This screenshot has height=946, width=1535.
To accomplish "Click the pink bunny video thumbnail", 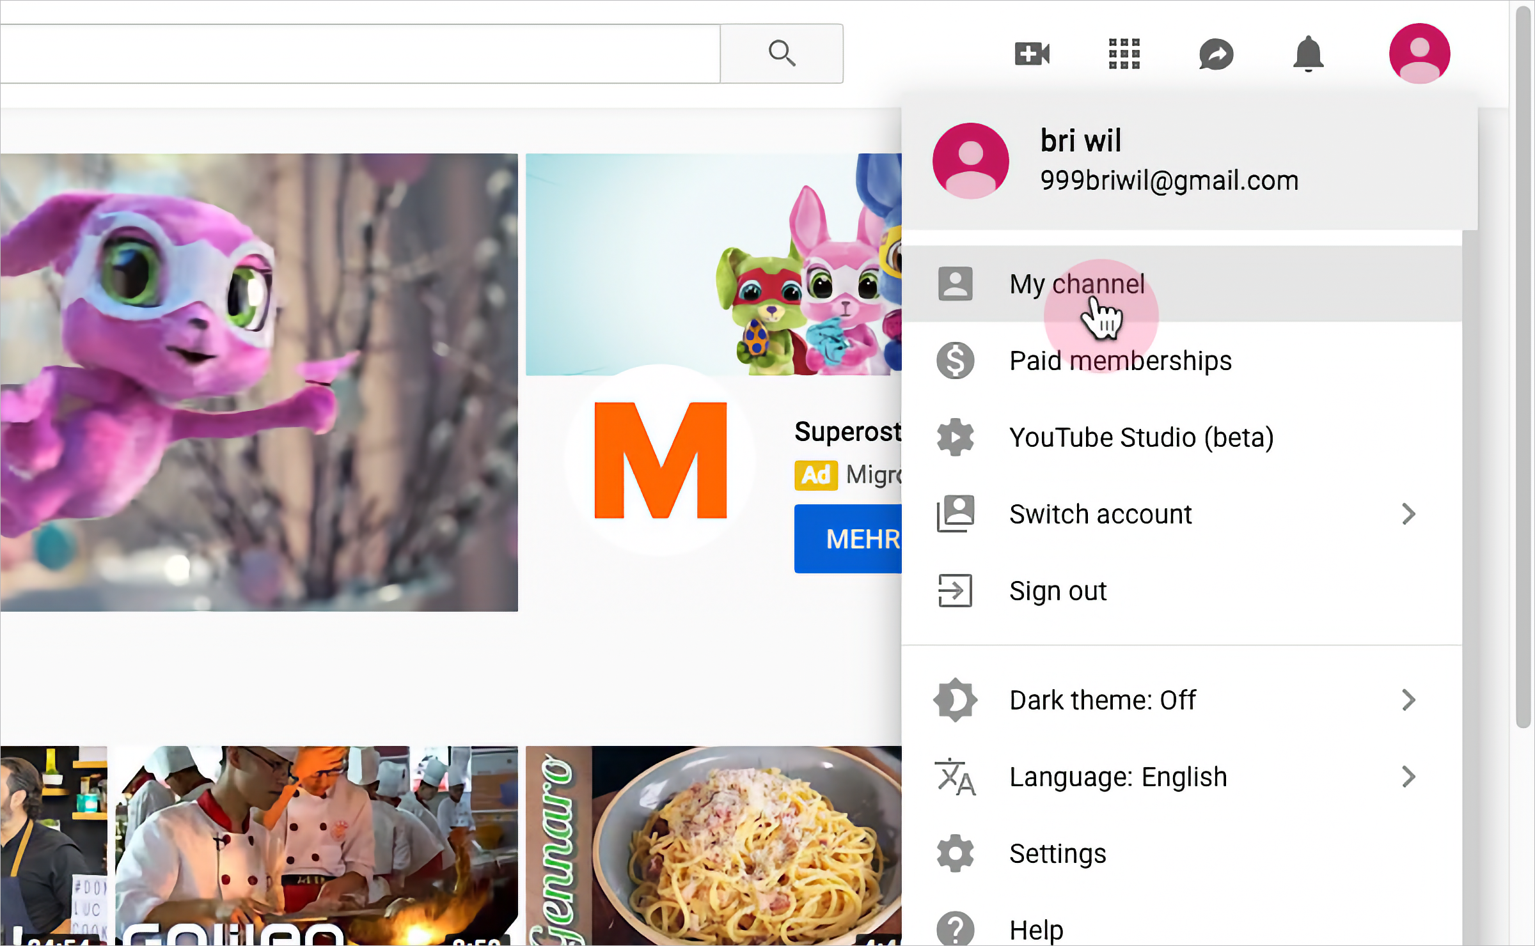I will [259, 382].
